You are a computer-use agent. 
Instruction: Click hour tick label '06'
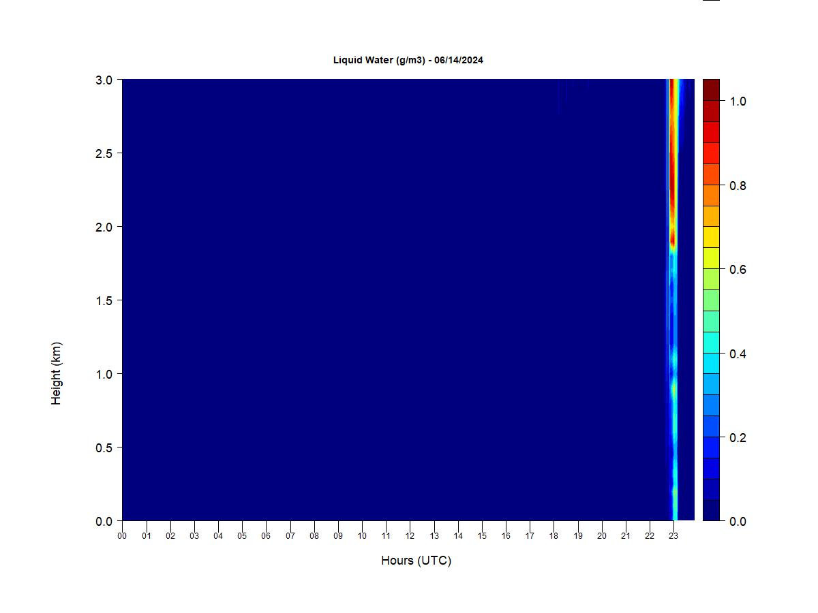click(x=266, y=535)
